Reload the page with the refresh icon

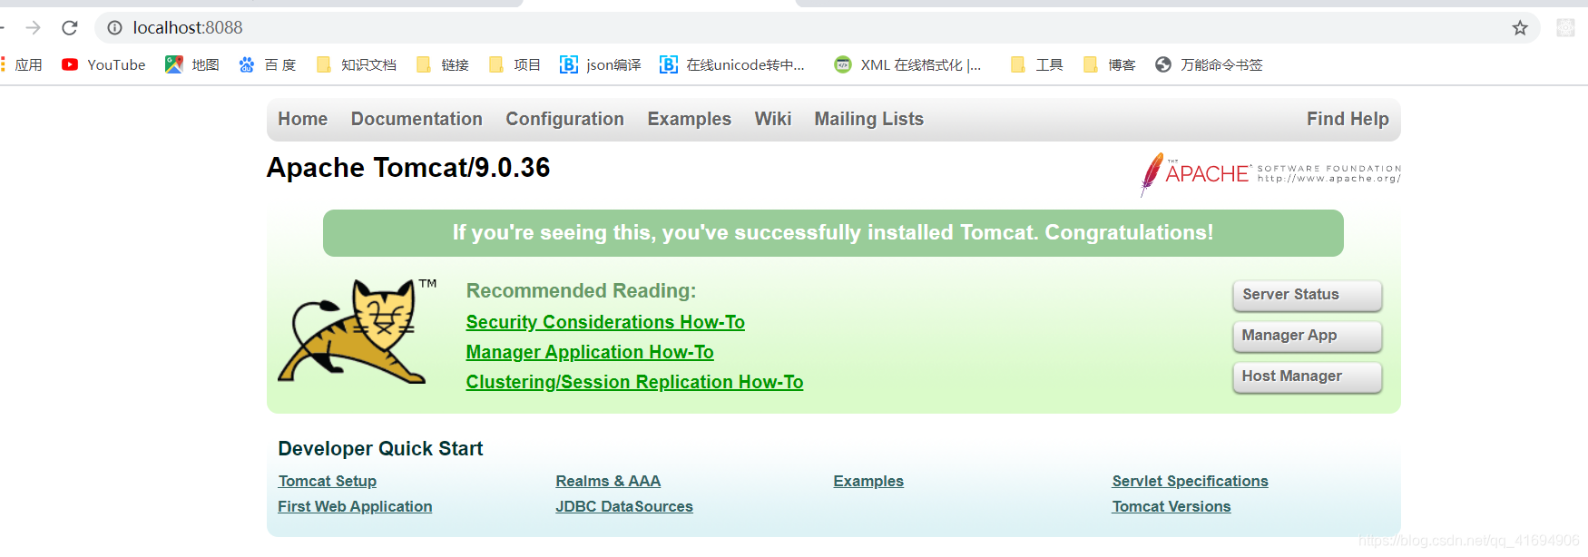tap(70, 28)
